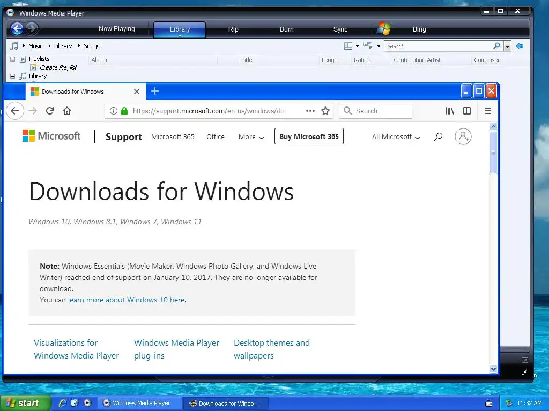Click the Microsoft logo
This screenshot has height=411, width=549.
51,136
